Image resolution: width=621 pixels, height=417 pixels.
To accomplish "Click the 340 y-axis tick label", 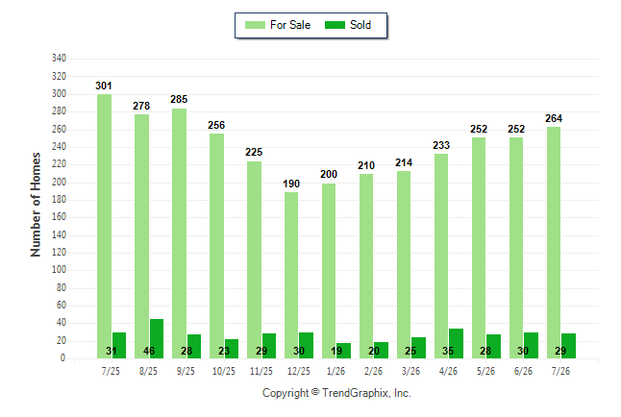I will coord(59,59).
